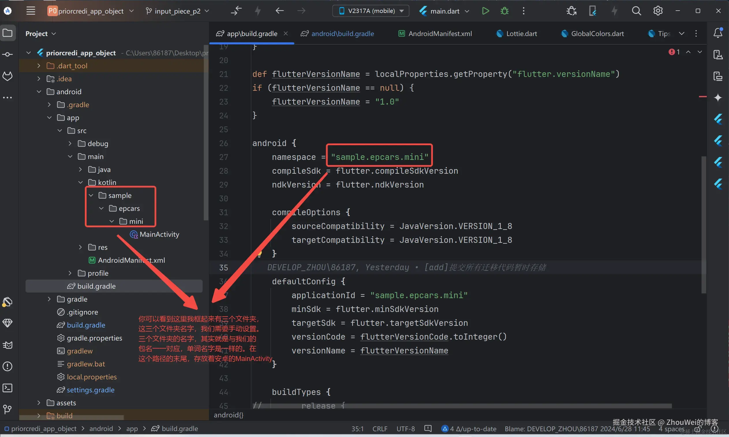Expand the .dart_tool folder
729x437 pixels.
[x=39, y=66]
